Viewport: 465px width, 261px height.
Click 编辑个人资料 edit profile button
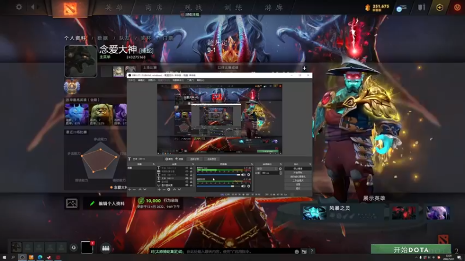(108, 204)
